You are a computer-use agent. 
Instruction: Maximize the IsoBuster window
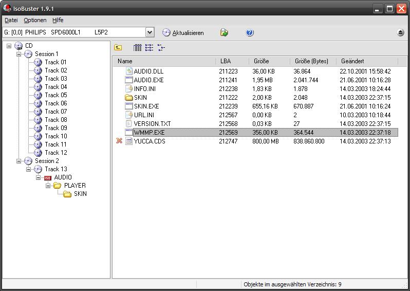[x=389, y=9]
